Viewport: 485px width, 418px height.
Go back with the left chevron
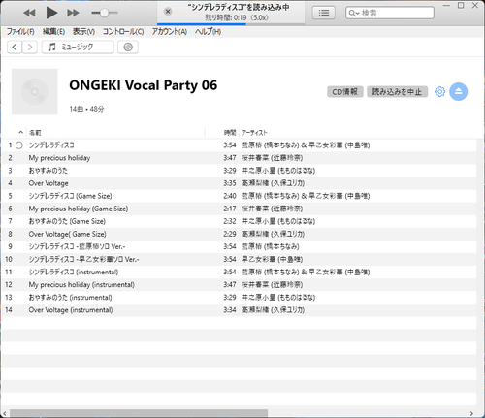point(15,48)
